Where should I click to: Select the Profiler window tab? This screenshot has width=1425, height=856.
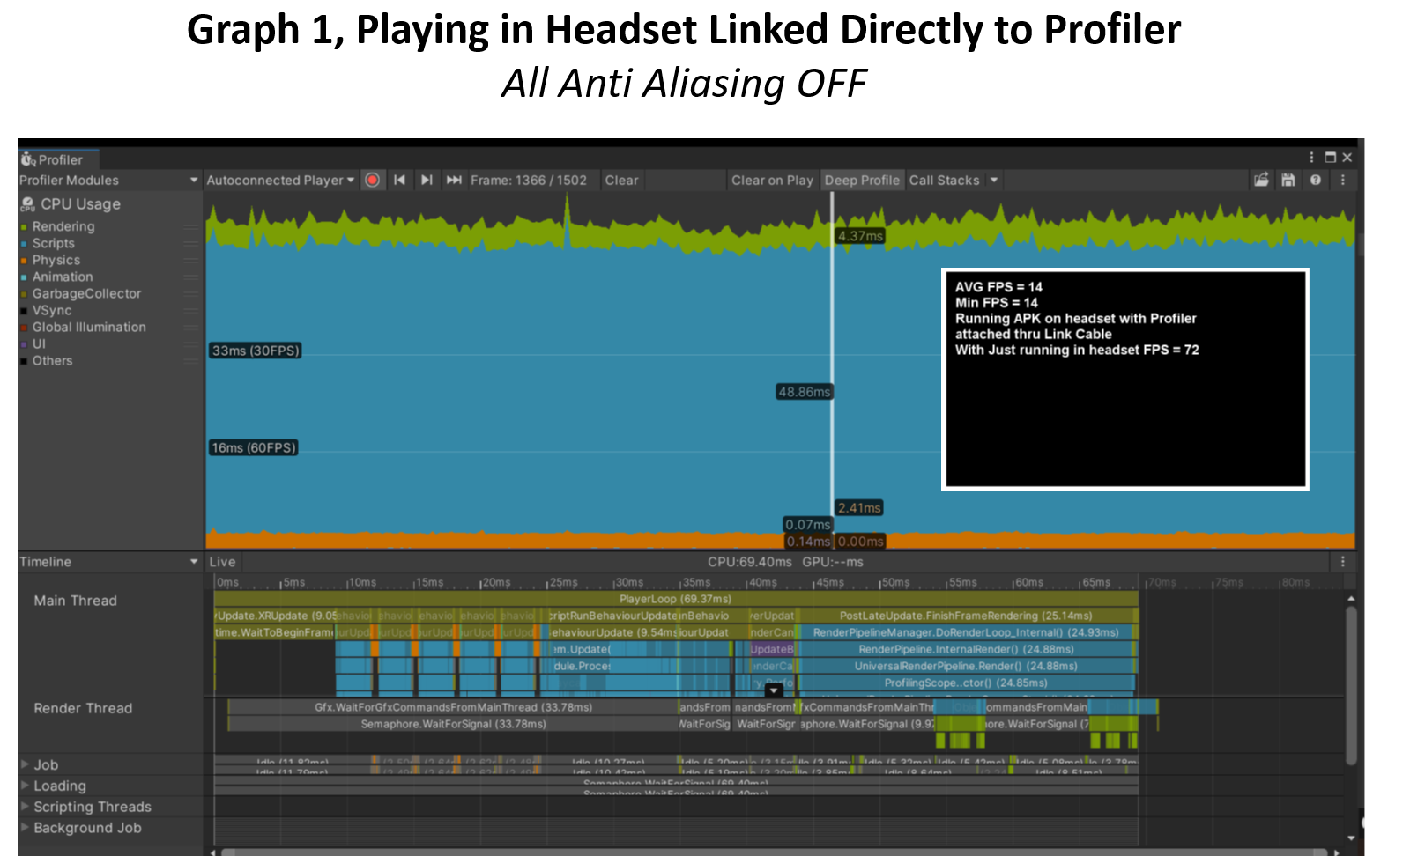(58, 159)
